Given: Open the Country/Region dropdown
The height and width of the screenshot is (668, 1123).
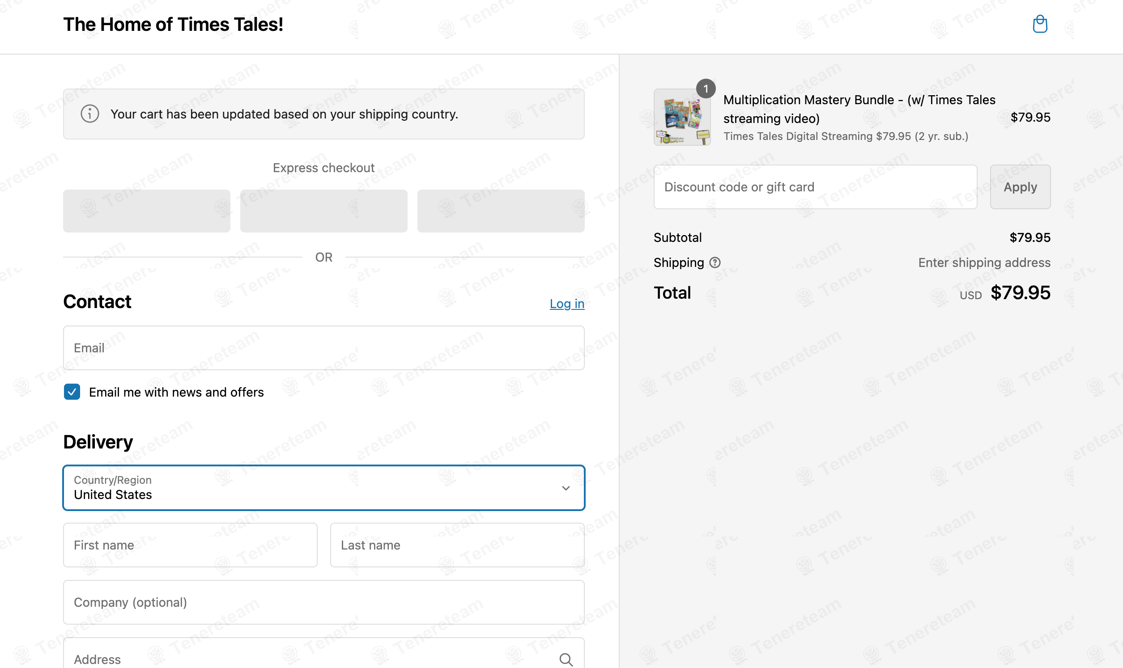Looking at the screenshot, I should click(315, 488).
